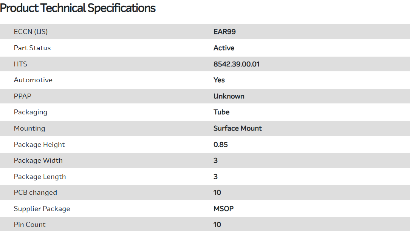The image size is (410, 231).
Task: Select the Unknown PPAP value
Action: pyautogui.click(x=229, y=96)
